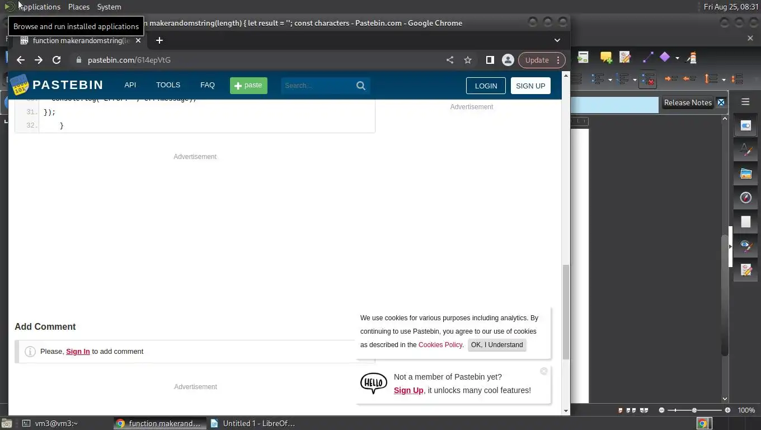Reload the Pastebin page
Screen dimensions: 761x430
[57, 60]
